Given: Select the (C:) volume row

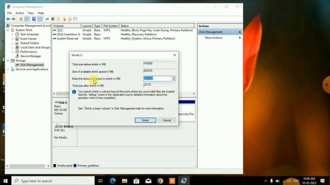Looking at the screenshot, I should point(123,30).
